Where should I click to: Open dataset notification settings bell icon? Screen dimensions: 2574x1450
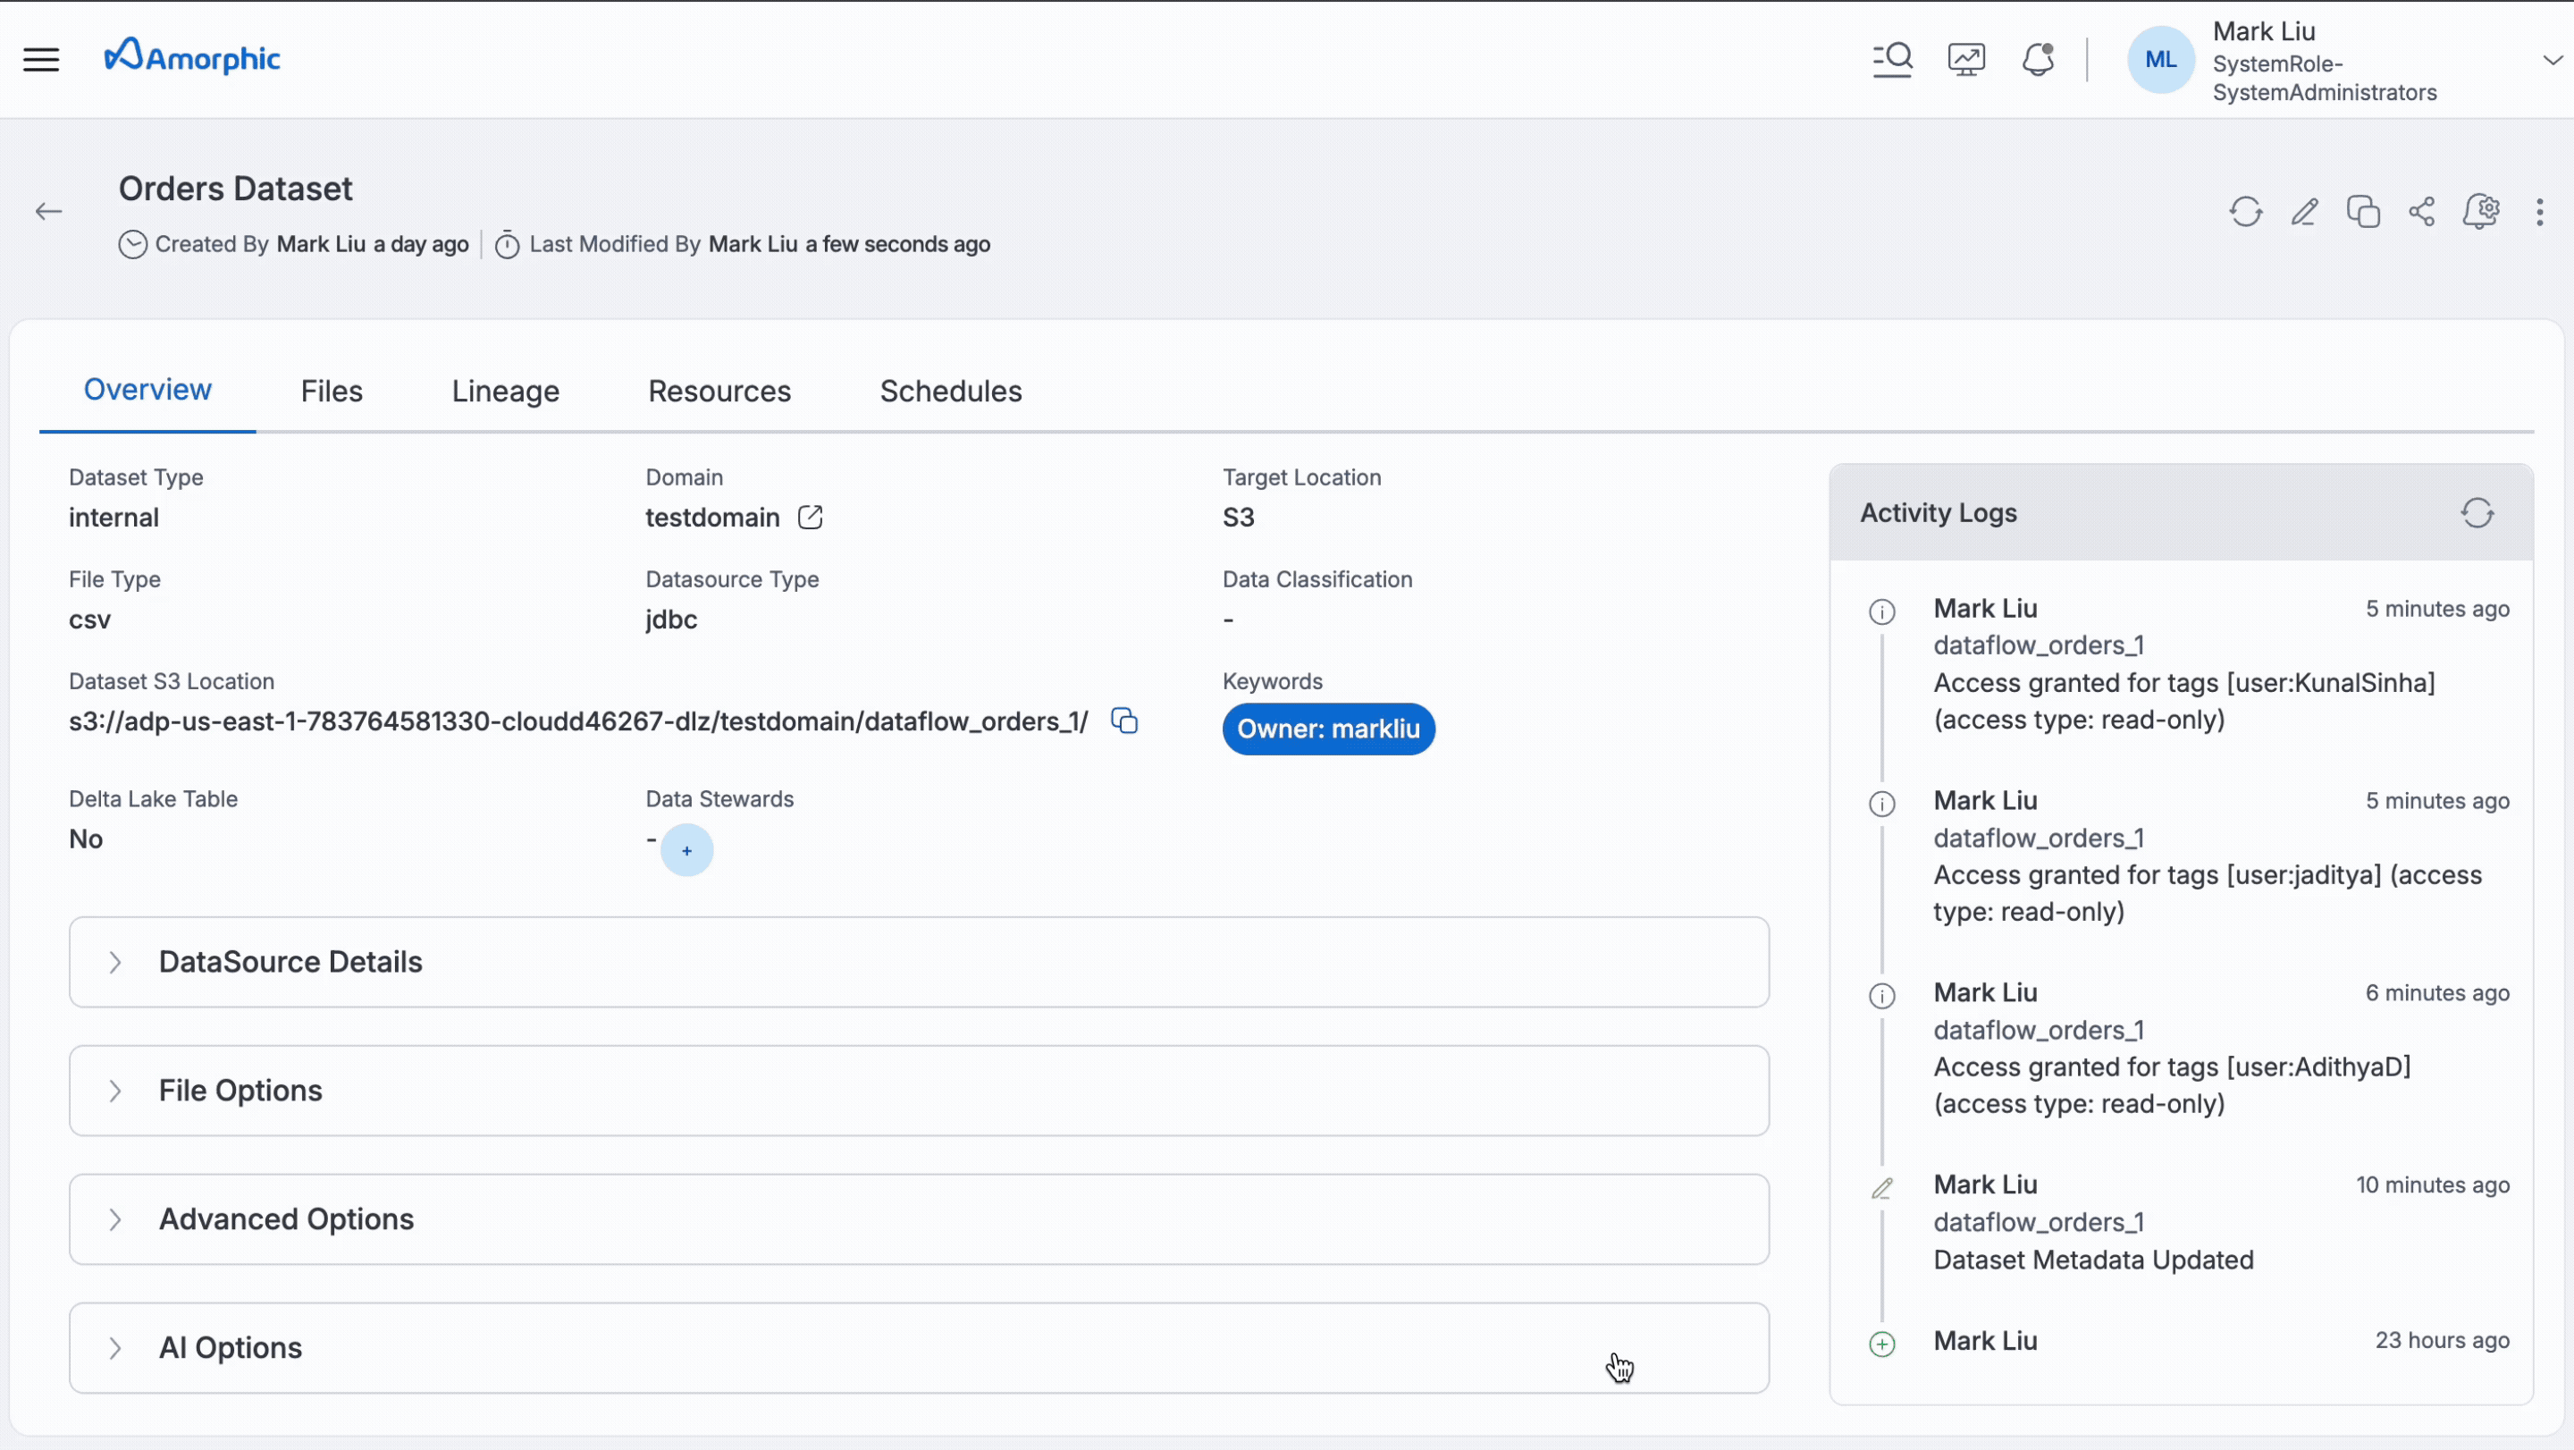click(2482, 211)
